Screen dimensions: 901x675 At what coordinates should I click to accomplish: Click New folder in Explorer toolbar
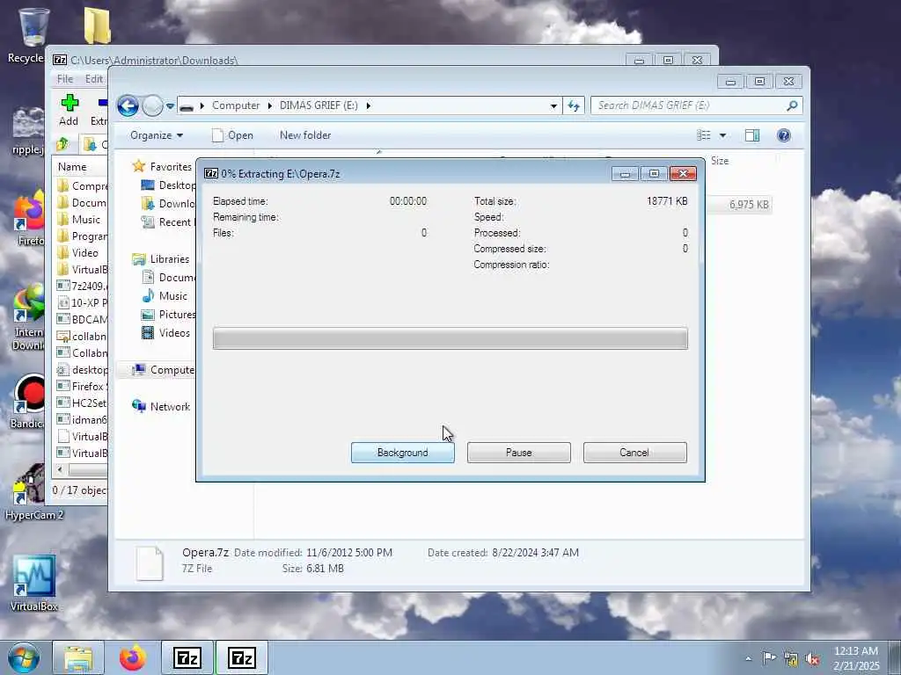[305, 135]
